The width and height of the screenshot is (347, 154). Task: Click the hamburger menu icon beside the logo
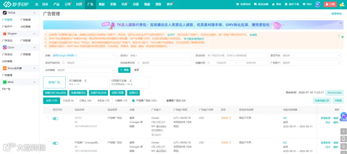point(37,4)
